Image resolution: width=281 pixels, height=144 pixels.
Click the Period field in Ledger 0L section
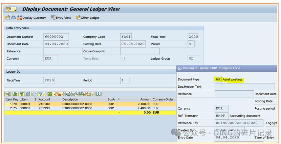click(125, 81)
